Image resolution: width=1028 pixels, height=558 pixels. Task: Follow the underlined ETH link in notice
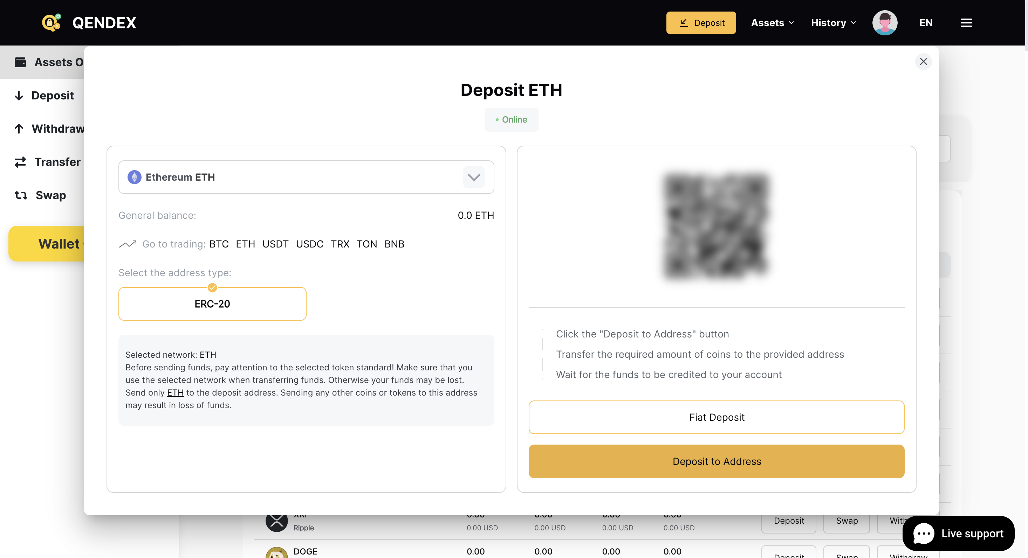tap(175, 392)
